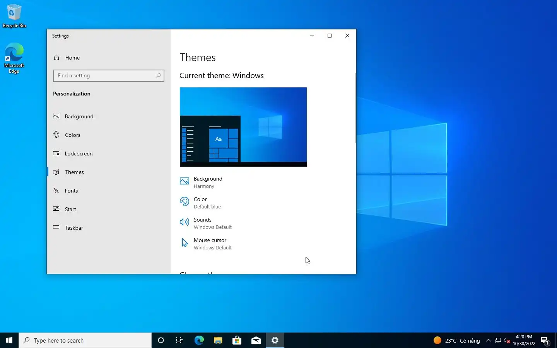557x348 pixels.
Task: Open the Mail app from taskbar
Action: 256,340
